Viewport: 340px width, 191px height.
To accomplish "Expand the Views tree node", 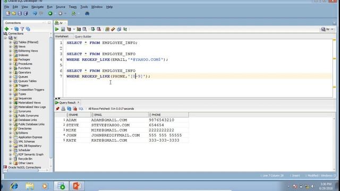I will pos(11,47).
